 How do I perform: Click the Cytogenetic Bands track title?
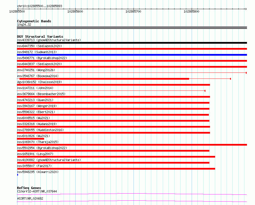[34, 21]
